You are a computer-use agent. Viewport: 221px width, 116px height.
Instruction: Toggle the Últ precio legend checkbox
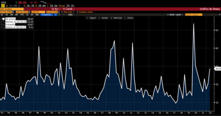click(x=3, y=19)
